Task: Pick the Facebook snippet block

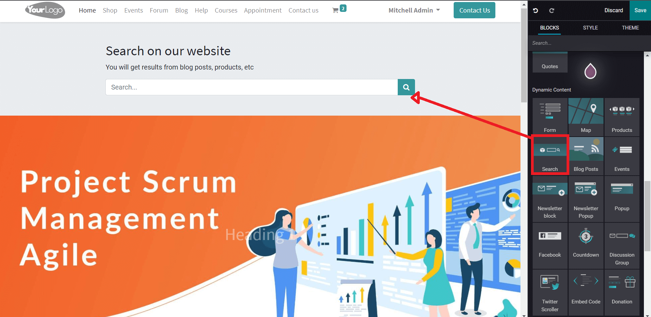Action: click(550, 245)
